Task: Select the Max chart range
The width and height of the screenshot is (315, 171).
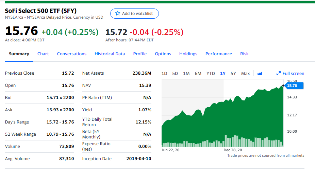Action: (245, 73)
